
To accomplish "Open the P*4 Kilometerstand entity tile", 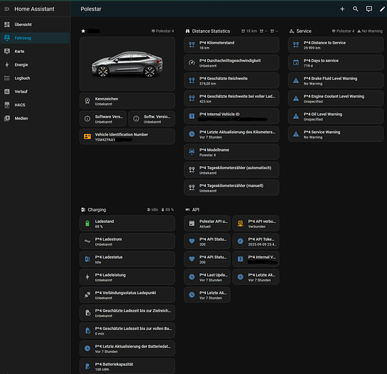I will (x=231, y=45).
